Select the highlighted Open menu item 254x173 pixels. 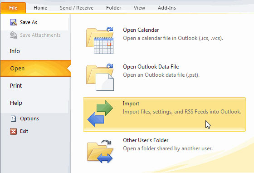coord(35,68)
